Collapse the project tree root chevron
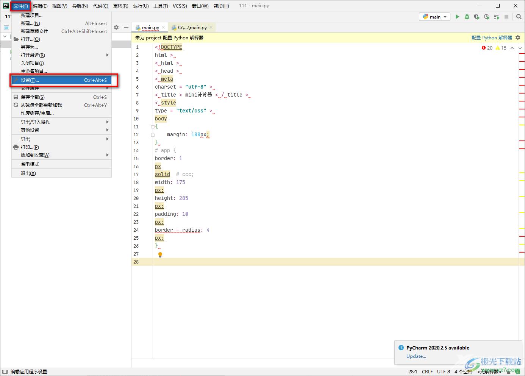Image resolution: width=525 pixels, height=376 pixels. pos(5,36)
